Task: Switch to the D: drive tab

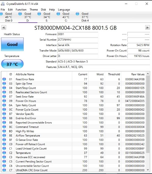Action: 28,17
